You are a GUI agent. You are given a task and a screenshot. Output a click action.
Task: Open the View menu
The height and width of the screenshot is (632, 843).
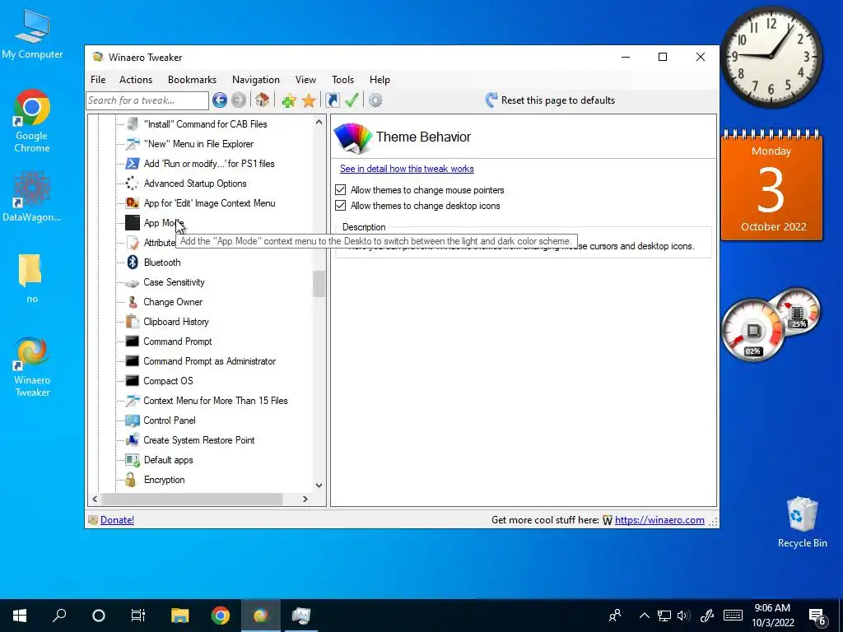click(x=305, y=80)
